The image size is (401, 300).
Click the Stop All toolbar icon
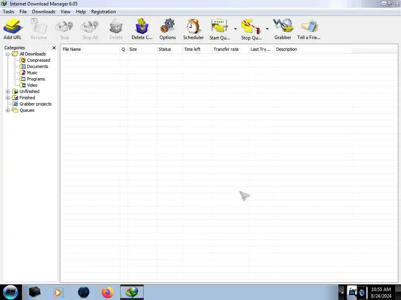pos(90,29)
